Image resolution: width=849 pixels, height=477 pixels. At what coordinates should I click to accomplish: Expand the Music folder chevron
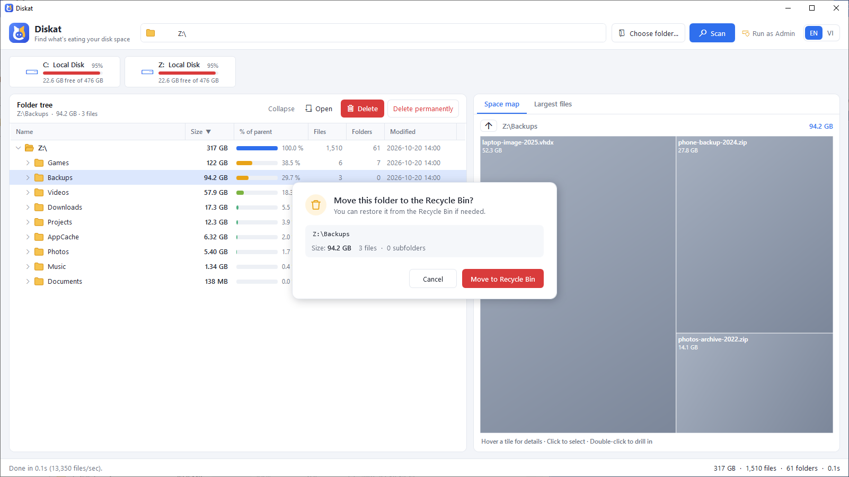pyautogui.click(x=28, y=266)
